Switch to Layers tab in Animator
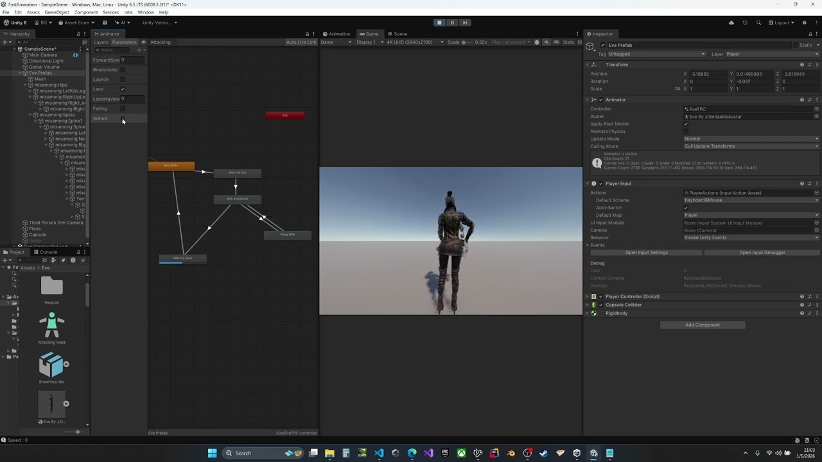The height and width of the screenshot is (462, 822). coord(101,42)
